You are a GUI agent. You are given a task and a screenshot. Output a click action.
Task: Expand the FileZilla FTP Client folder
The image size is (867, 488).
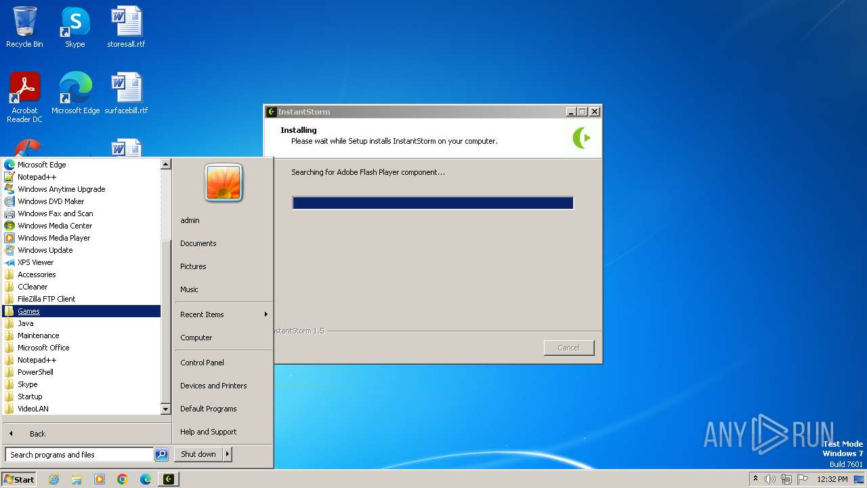click(81, 299)
